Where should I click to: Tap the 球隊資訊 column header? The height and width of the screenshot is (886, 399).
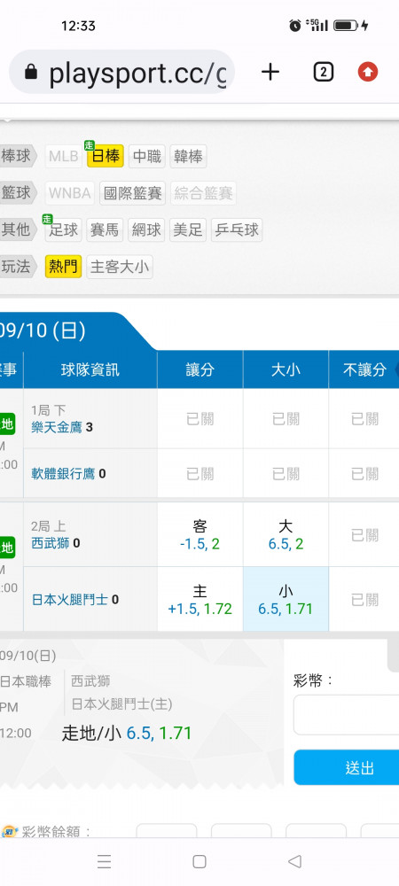click(90, 369)
